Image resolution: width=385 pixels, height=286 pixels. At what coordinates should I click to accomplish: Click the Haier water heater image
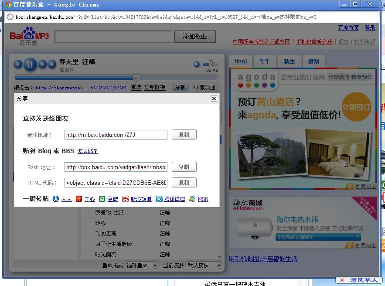[254, 229]
